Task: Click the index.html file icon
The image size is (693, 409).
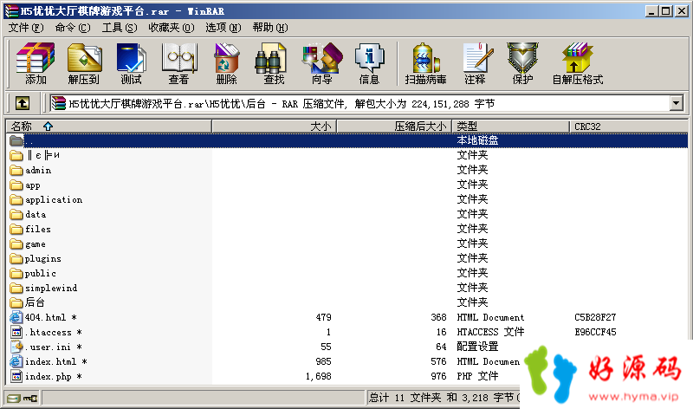Action: [16, 361]
